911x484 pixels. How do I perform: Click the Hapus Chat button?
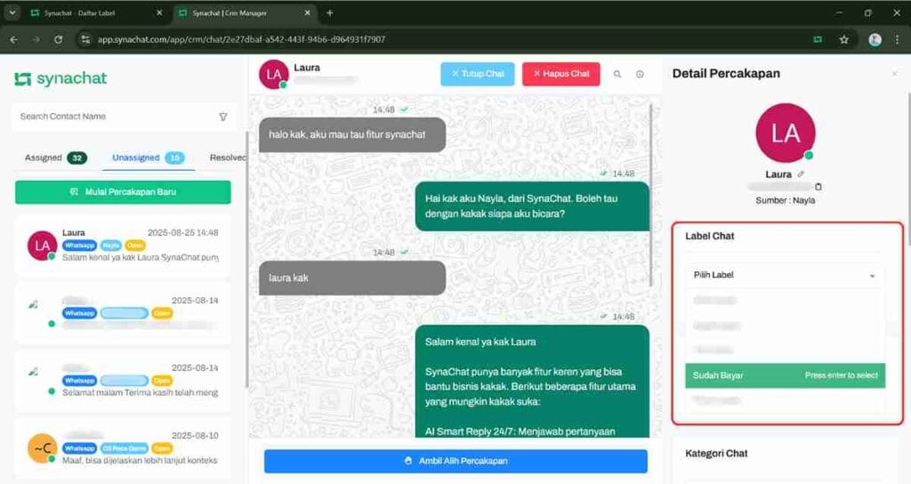pos(561,74)
